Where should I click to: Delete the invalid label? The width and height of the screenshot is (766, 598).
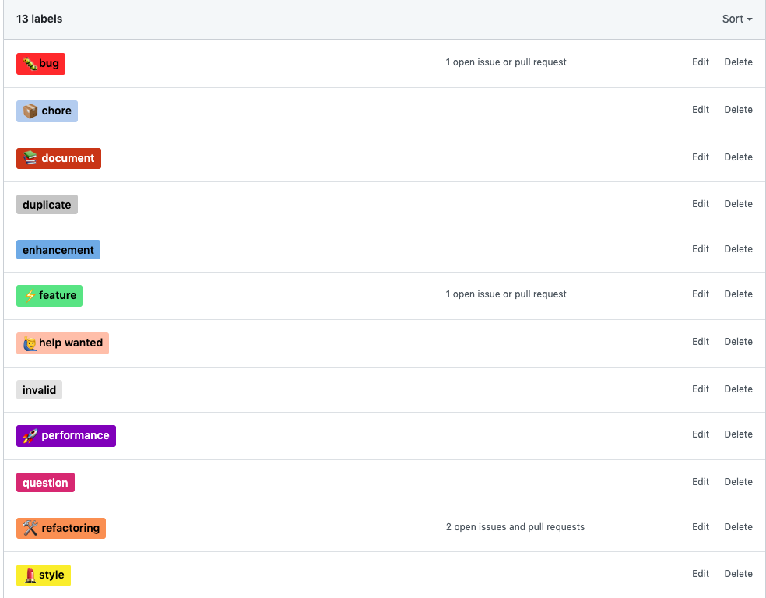pos(738,389)
